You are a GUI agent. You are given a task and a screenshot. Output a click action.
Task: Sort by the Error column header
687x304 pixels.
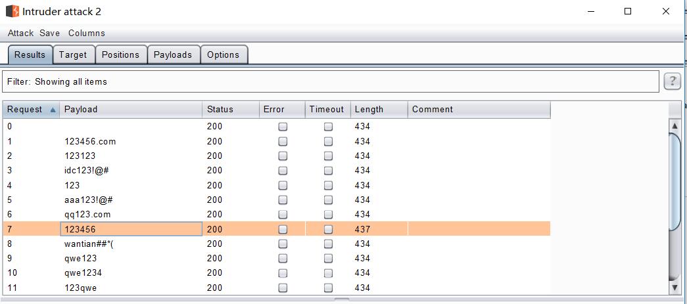click(282, 110)
